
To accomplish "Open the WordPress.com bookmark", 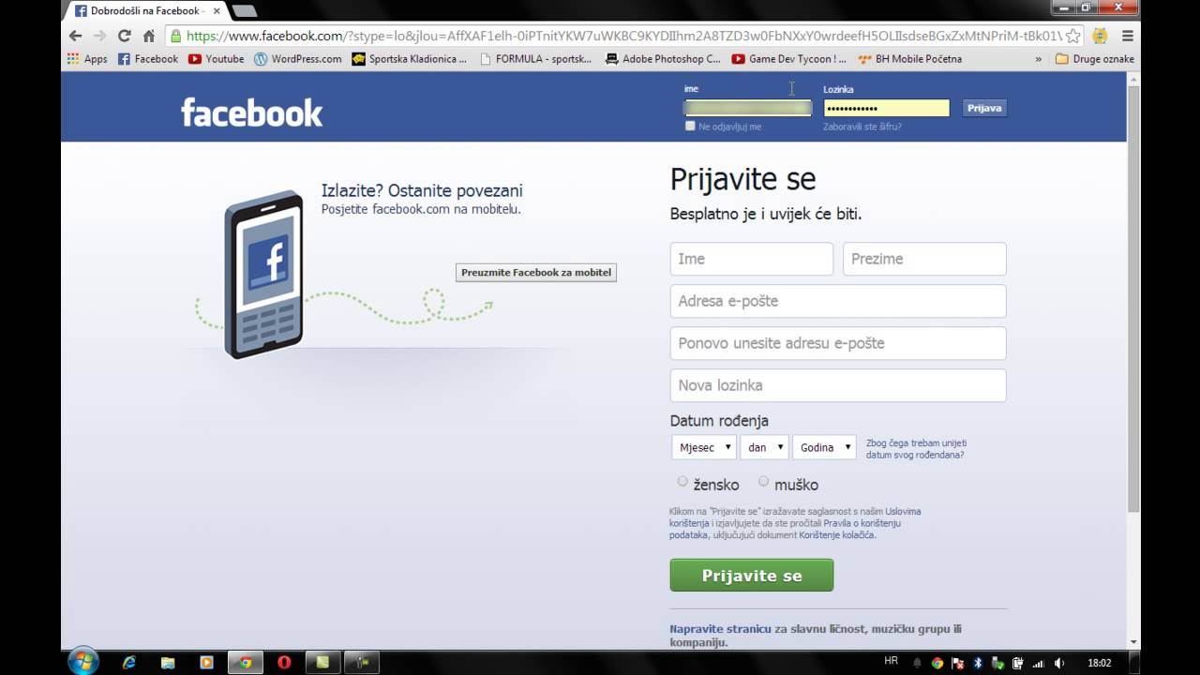I will pos(298,58).
